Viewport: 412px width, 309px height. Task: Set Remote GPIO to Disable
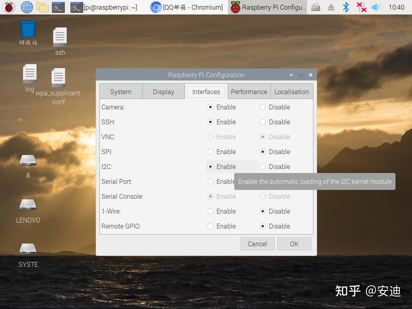pyautogui.click(x=275, y=226)
